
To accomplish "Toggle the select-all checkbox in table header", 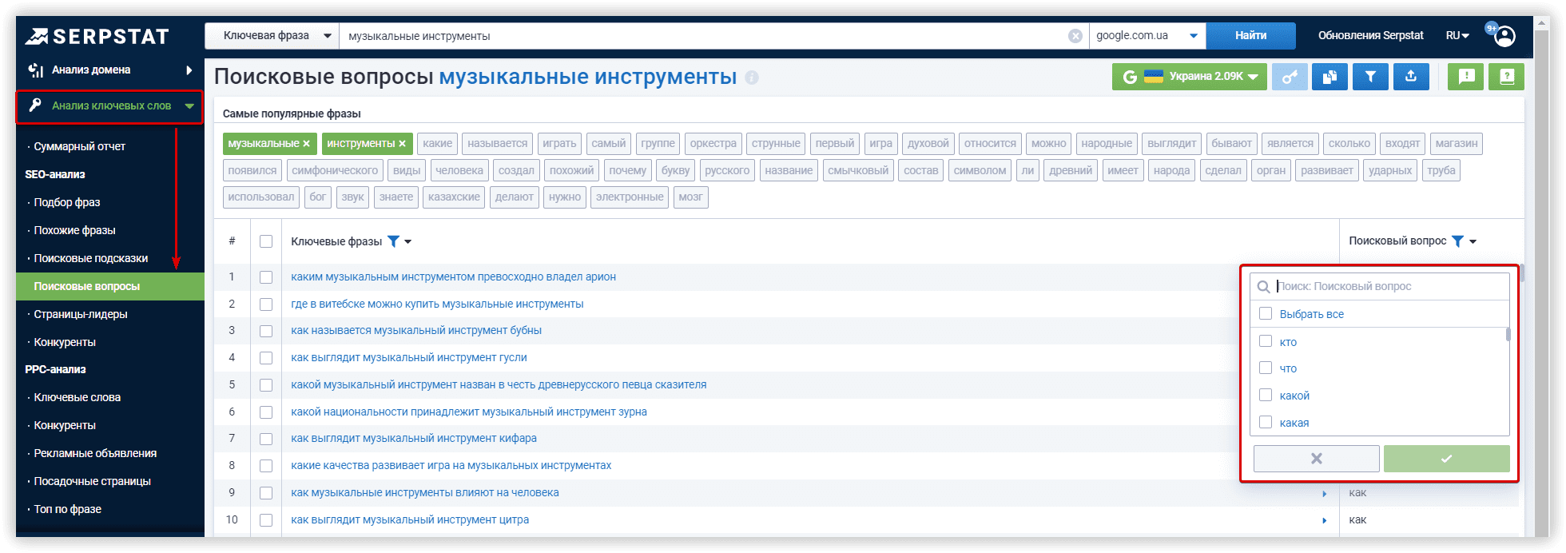I will pos(266,241).
